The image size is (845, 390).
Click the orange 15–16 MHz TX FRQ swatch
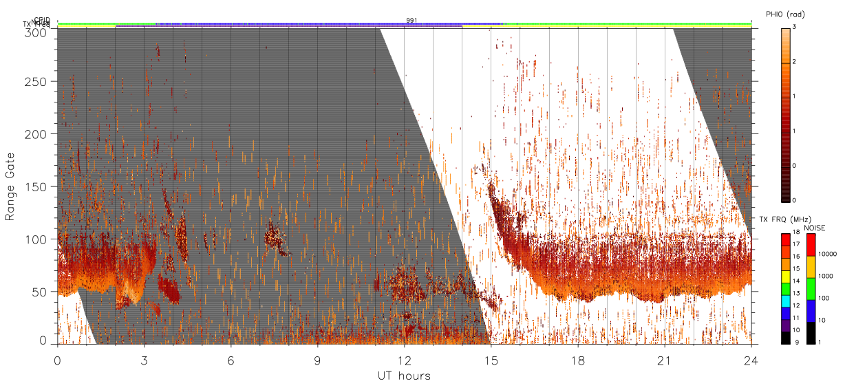[x=786, y=265]
